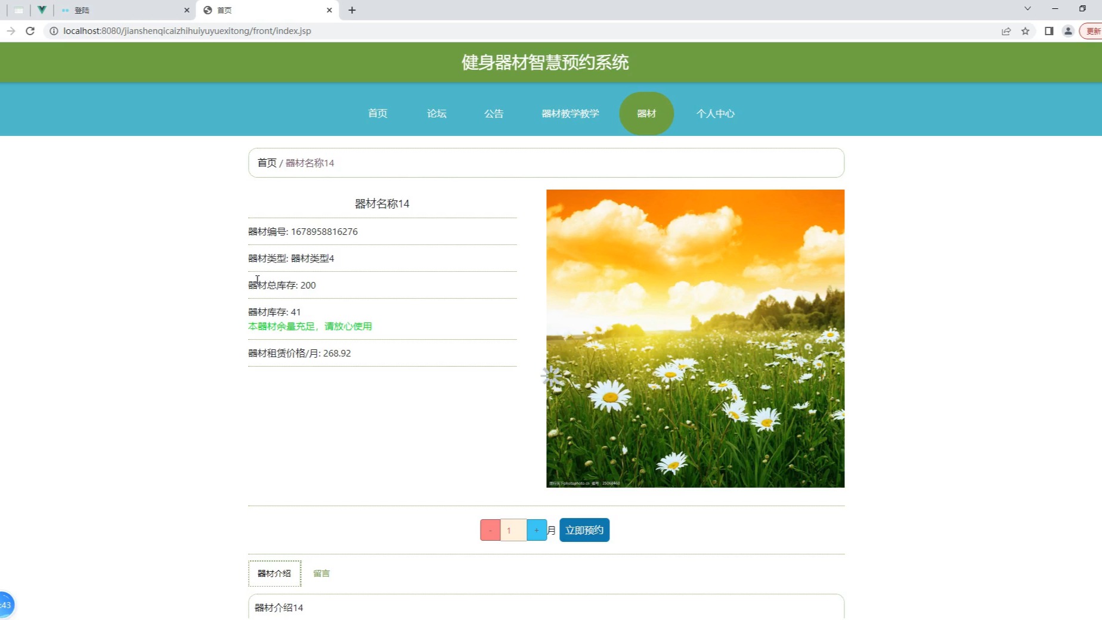
Task: Open 论坛 in the navigation menu
Action: 437,113
